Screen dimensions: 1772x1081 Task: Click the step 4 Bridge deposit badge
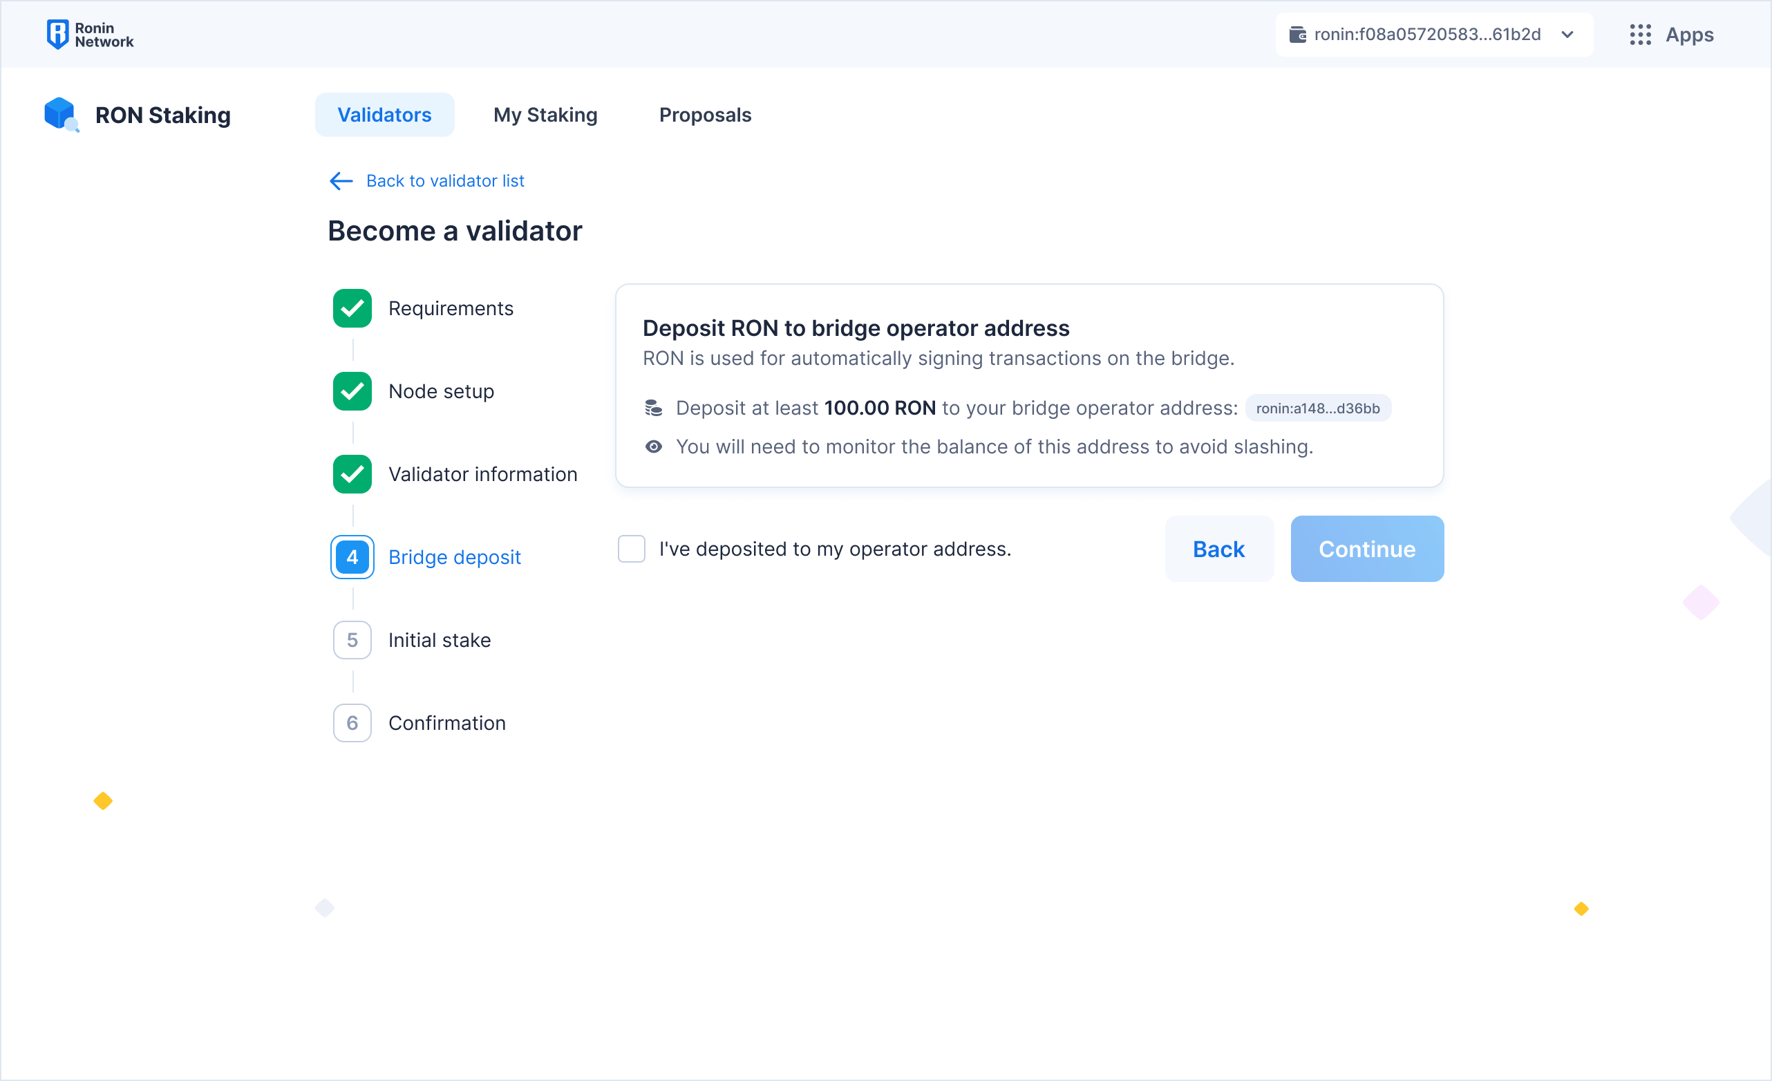(352, 557)
